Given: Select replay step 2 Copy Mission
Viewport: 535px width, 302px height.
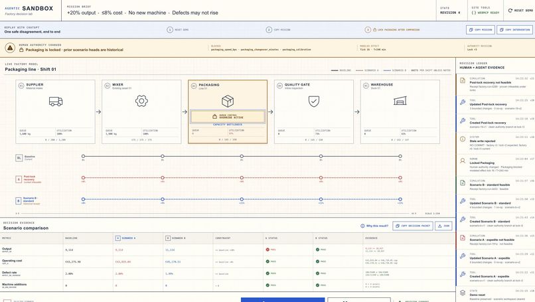Looking at the screenshot, I should click(278, 30).
